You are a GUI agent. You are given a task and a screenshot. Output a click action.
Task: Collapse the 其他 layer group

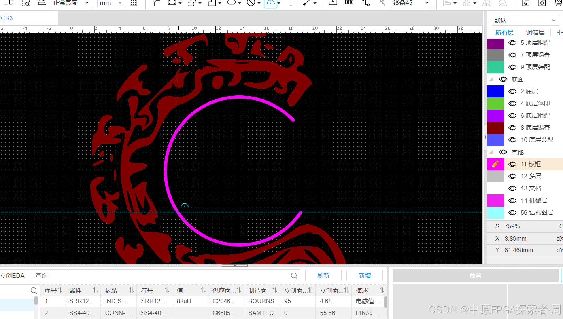click(492, 152)
